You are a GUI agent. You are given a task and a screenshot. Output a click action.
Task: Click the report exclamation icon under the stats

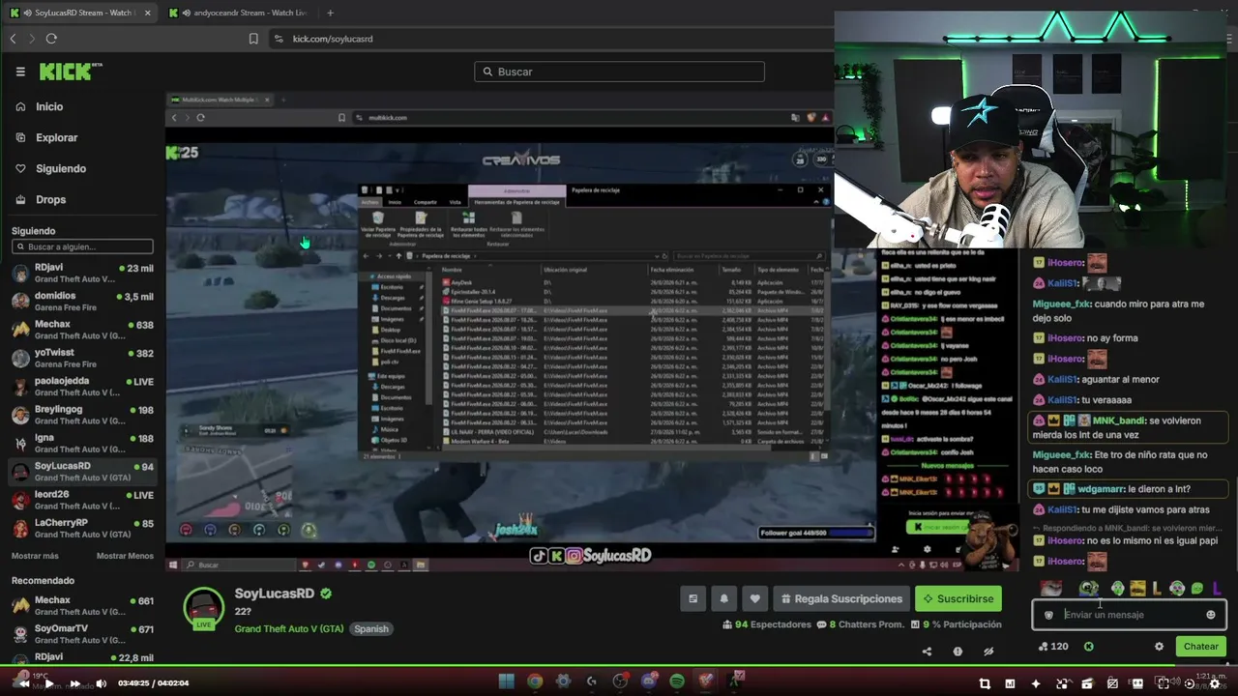coord(958,652)
